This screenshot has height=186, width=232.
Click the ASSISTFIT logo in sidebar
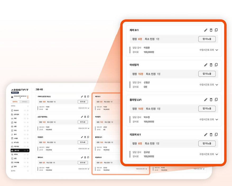(x=20, y=90)
